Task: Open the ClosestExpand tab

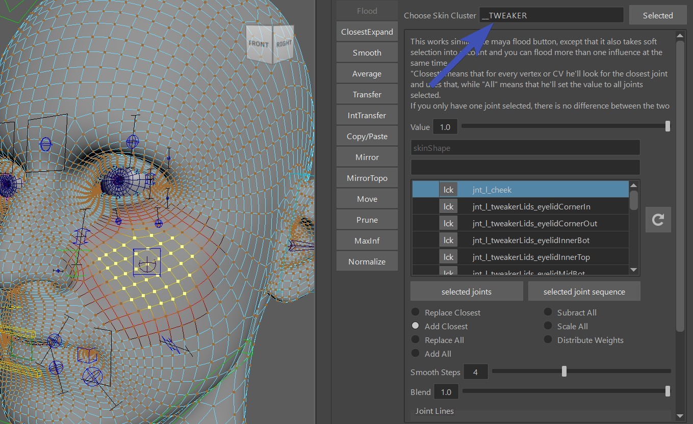Action: 367,32
